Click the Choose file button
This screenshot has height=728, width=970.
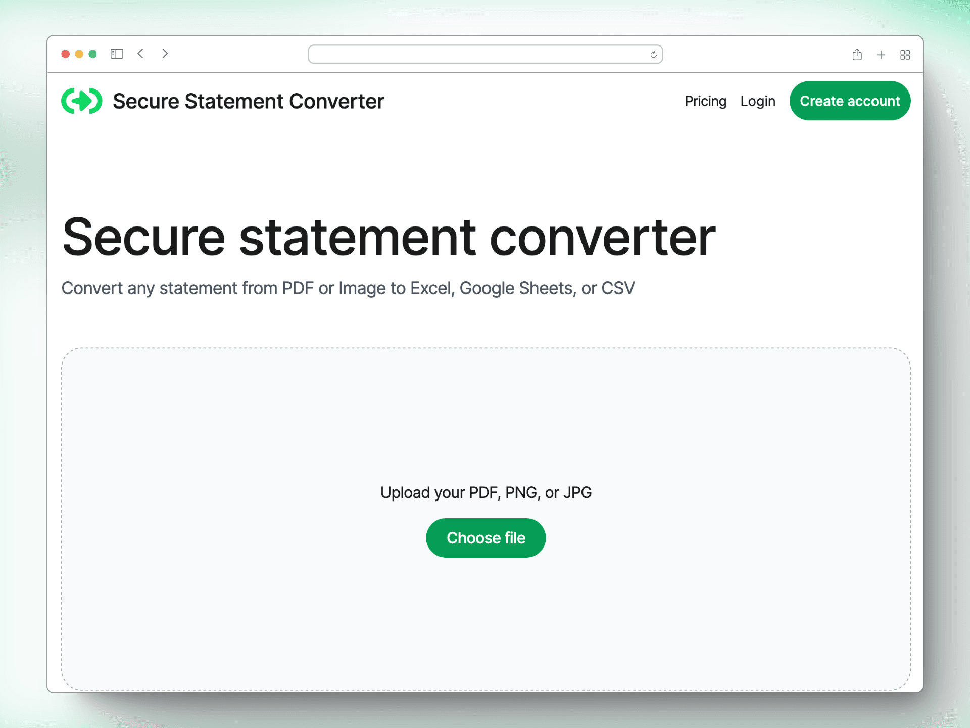(x=486, y=537)
